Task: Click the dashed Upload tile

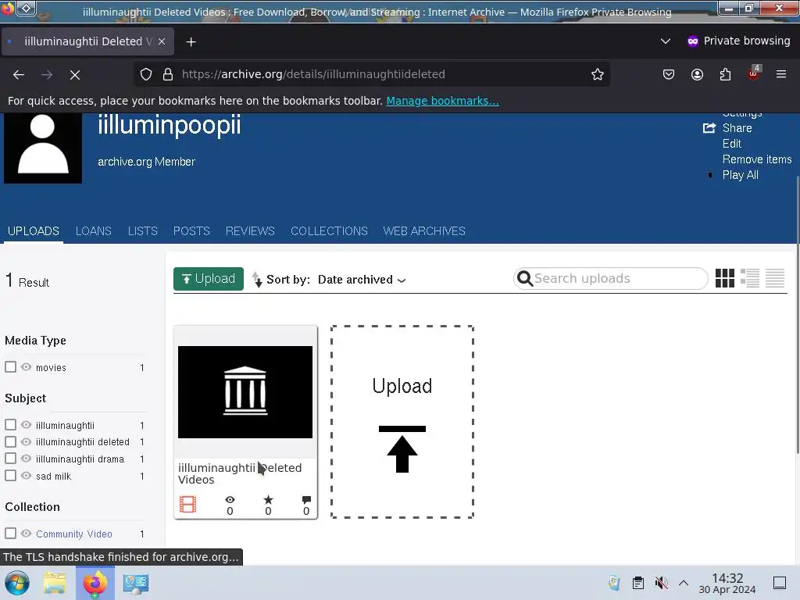Action: pyautogui.click(x=402, y=422)
